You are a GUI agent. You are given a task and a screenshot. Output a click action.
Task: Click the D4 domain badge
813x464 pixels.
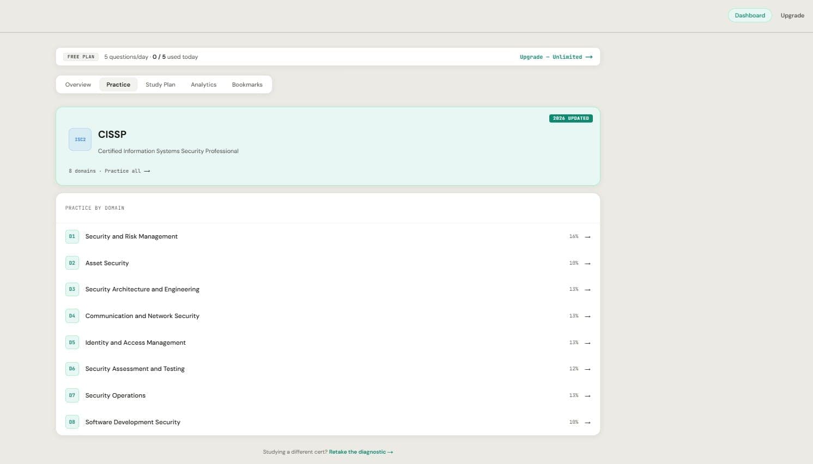point(72,316)
